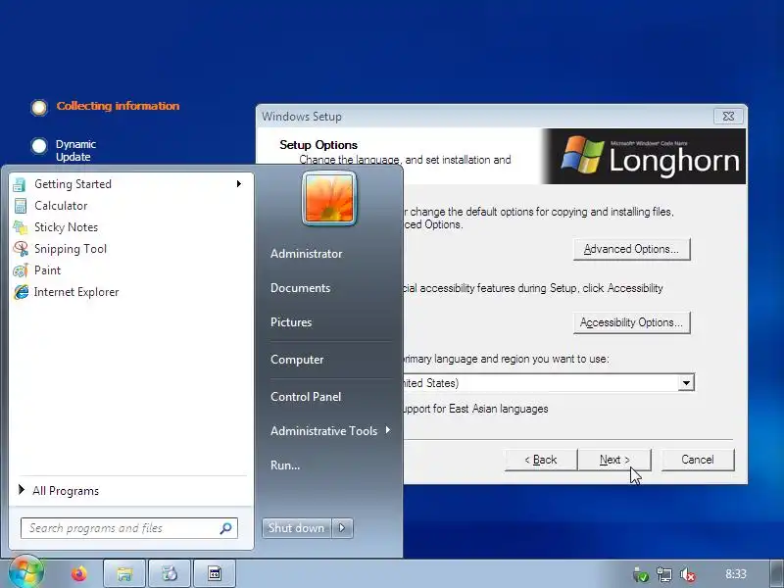Screen dimensions: 784x588
Task: Open the Run... dialog
Action: [285, 465]
